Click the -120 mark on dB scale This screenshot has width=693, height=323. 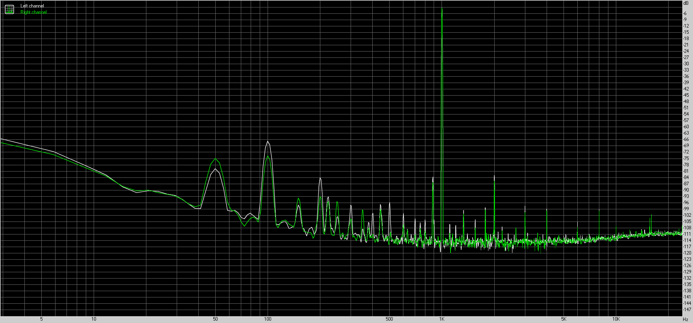(687, 253)
